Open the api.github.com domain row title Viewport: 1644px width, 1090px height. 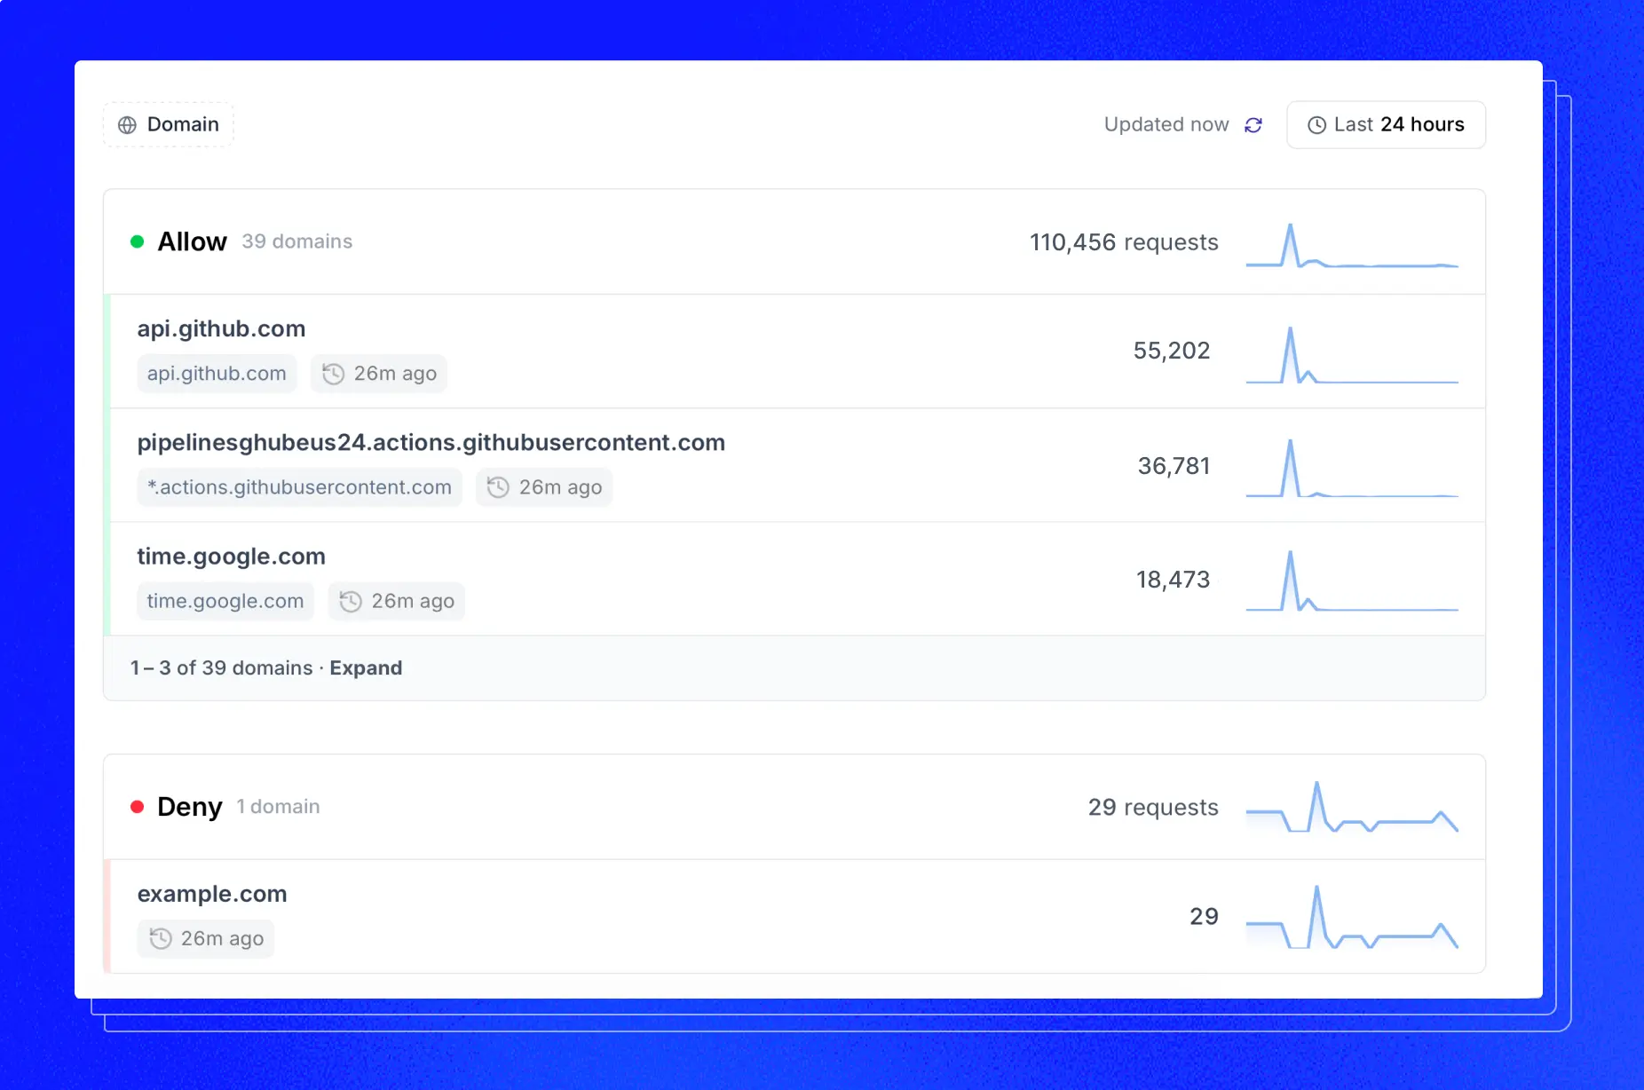(221, 328)
